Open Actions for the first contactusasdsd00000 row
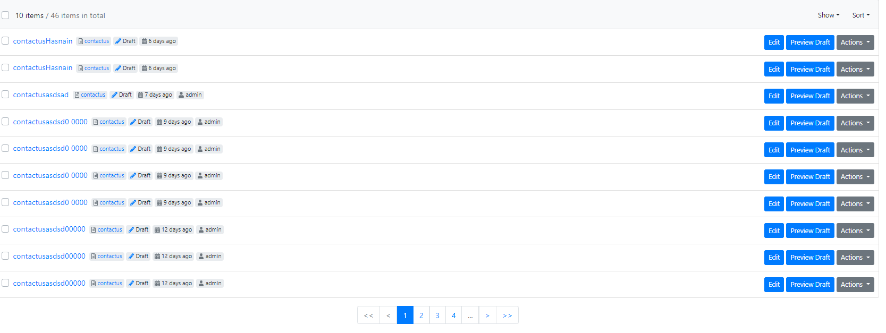This screenshot has width=886, height=333. 855,231
